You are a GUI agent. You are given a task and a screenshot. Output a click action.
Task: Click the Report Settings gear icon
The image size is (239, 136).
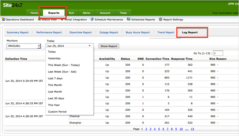(160, 20)
